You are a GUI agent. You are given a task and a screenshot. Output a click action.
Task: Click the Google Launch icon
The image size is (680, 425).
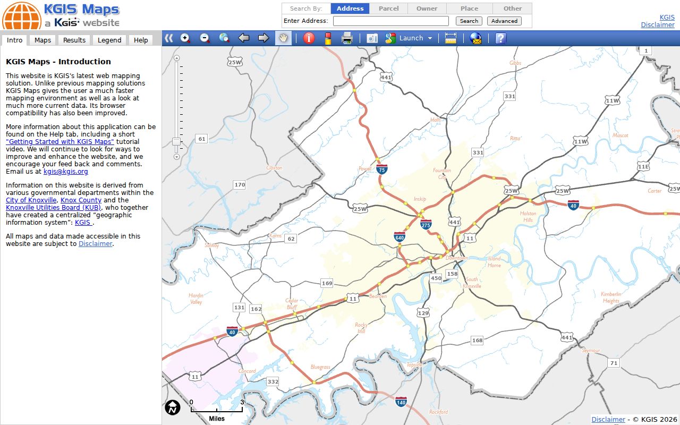coord(390,38)
